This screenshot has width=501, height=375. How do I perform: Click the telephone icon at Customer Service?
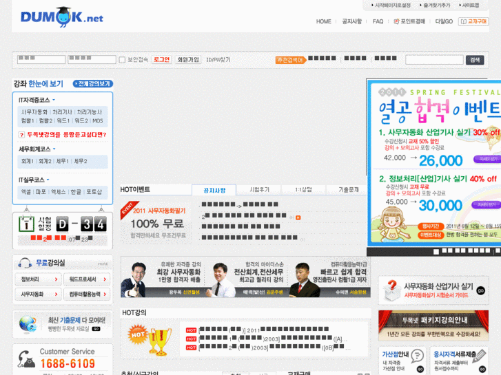click(x=26, y=359)
